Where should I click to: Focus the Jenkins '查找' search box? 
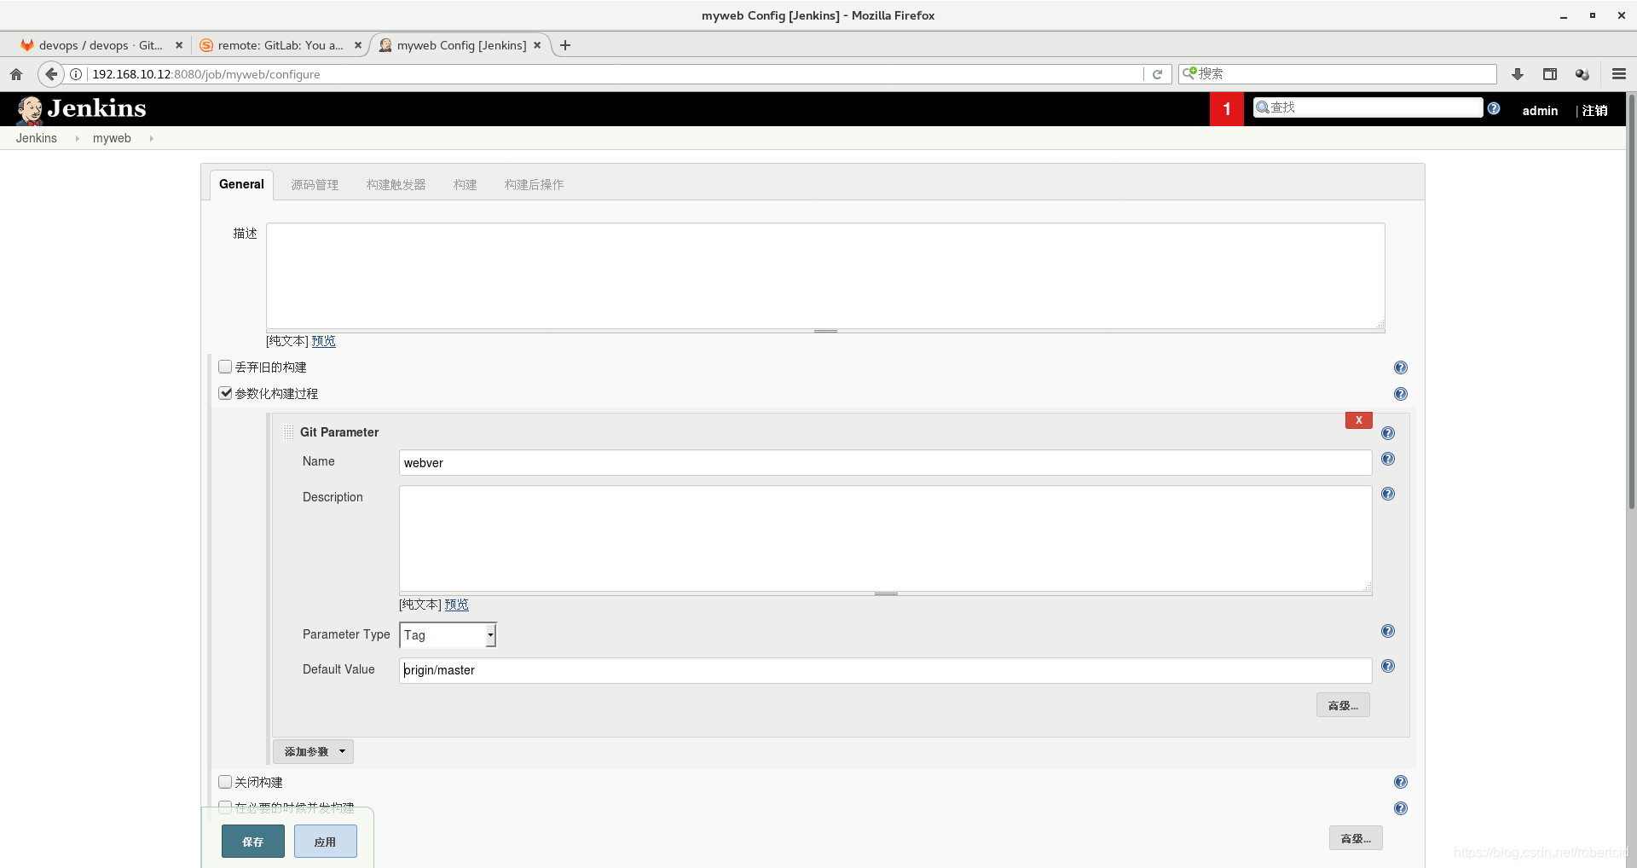pos(1368,107)
